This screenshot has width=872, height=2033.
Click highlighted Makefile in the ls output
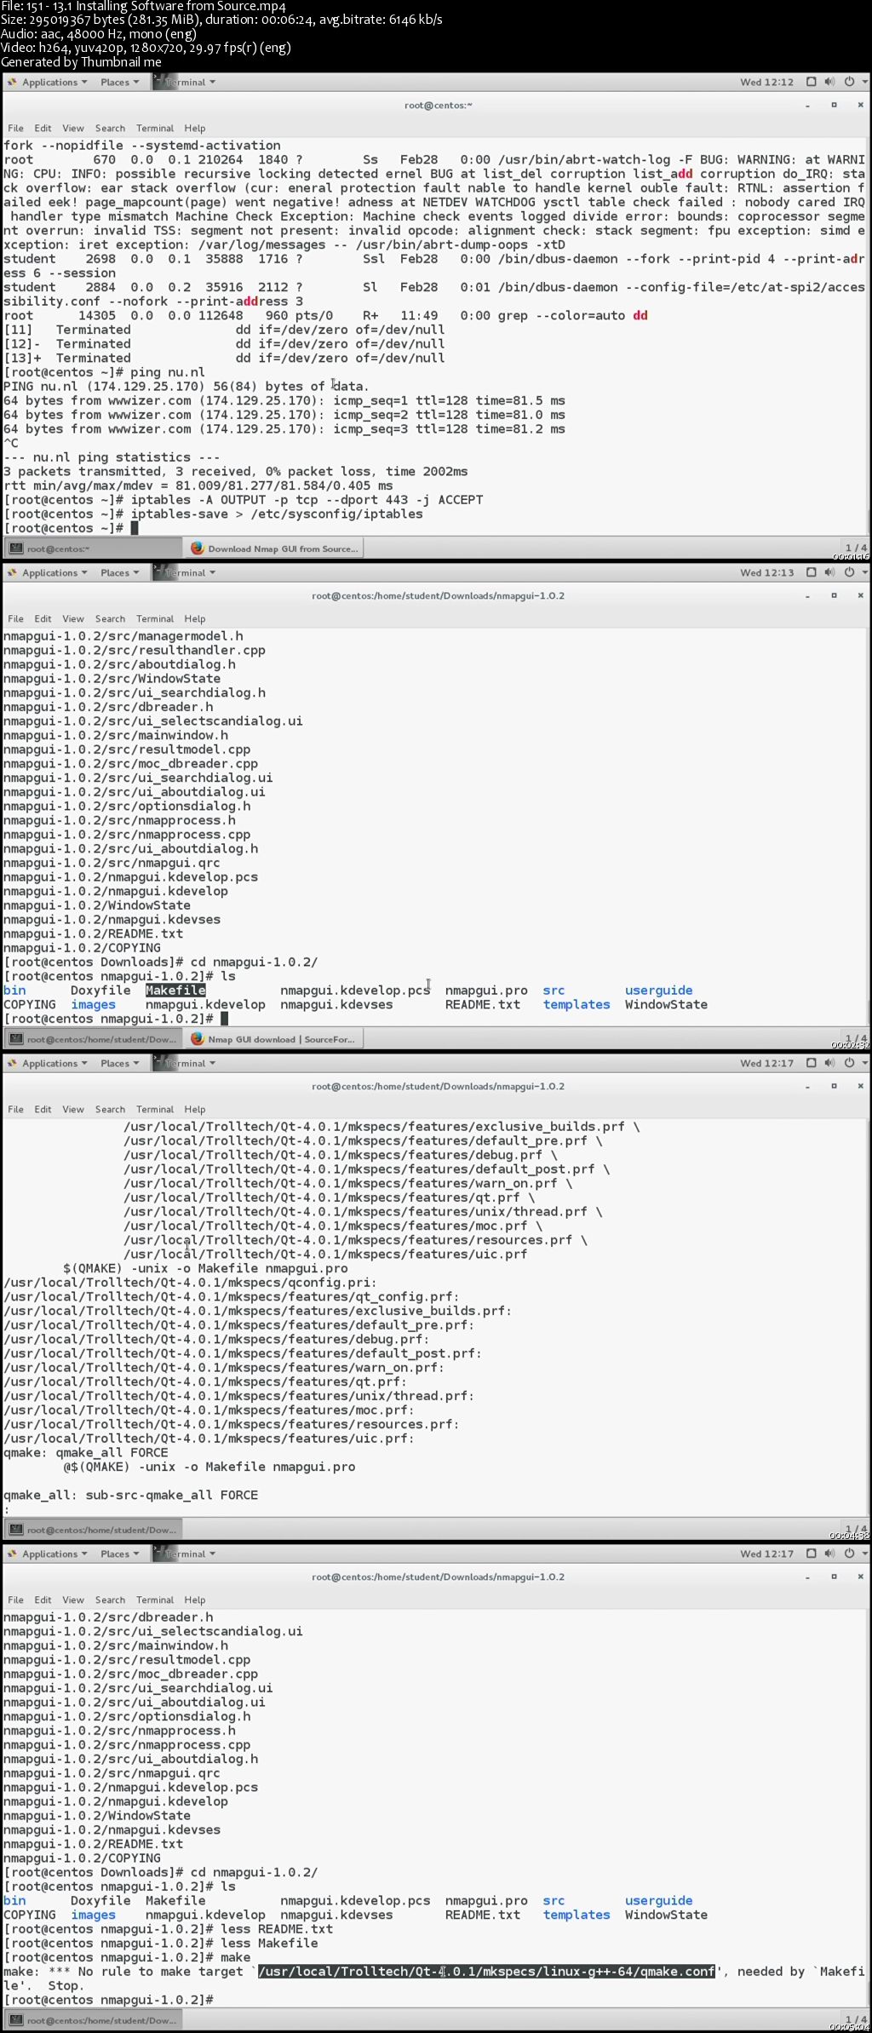pyautogui.click(x=175, y=991)
